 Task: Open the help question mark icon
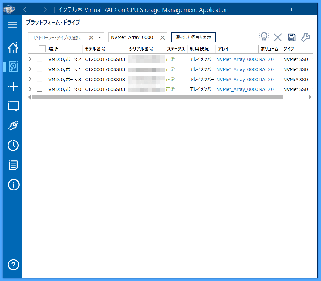click(13, 265)
